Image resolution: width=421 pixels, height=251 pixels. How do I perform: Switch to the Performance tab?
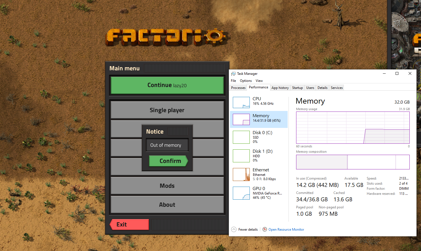coord(259,87)
